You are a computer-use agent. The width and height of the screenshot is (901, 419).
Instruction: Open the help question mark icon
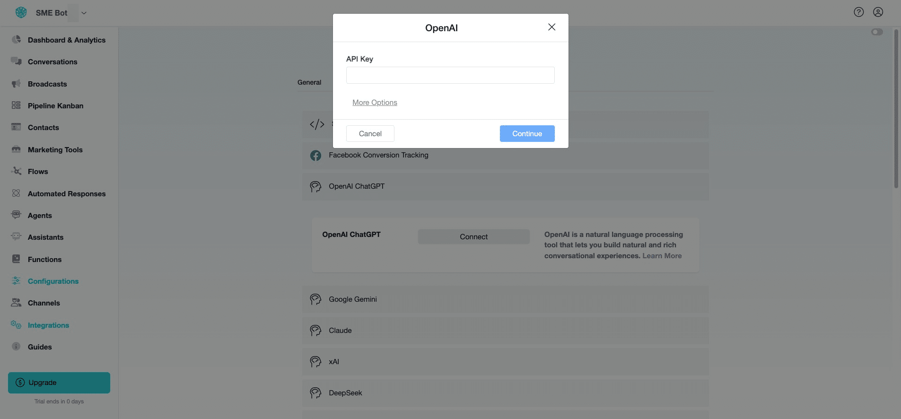pos(858,12)
